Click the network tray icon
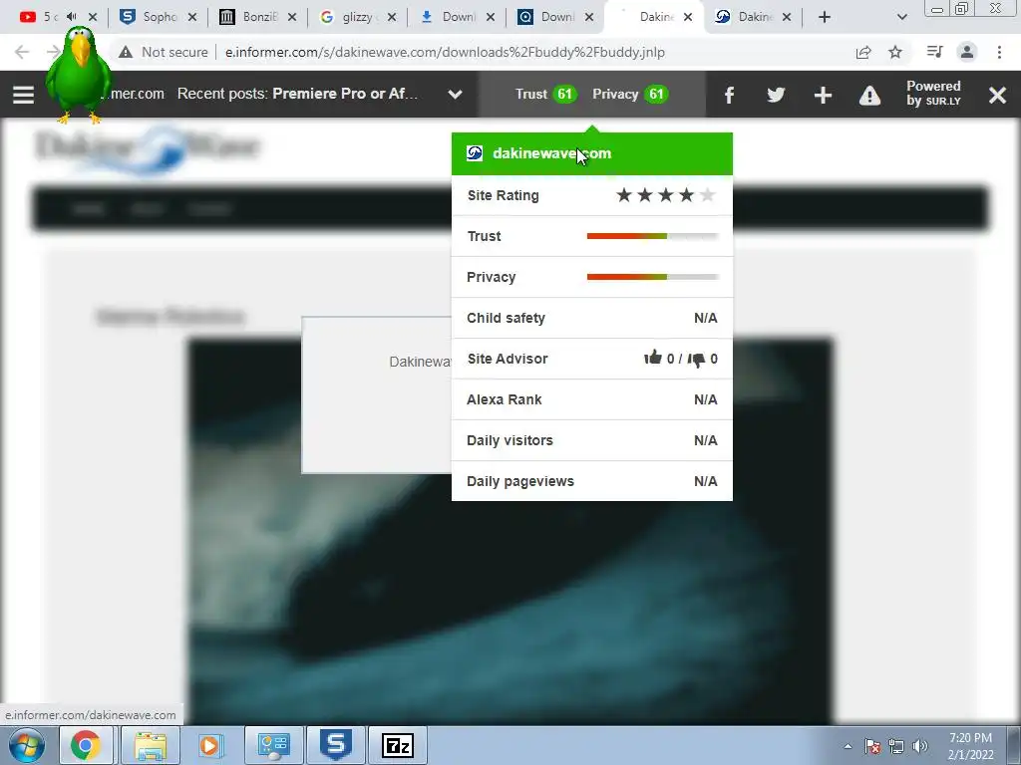This screenshot has height=765, width=1021. click(896, 746)
